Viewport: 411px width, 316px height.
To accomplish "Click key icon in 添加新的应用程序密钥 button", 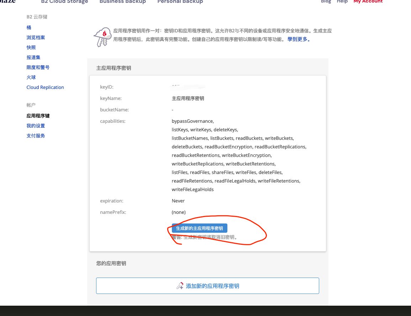I will [x=180, y=286].
